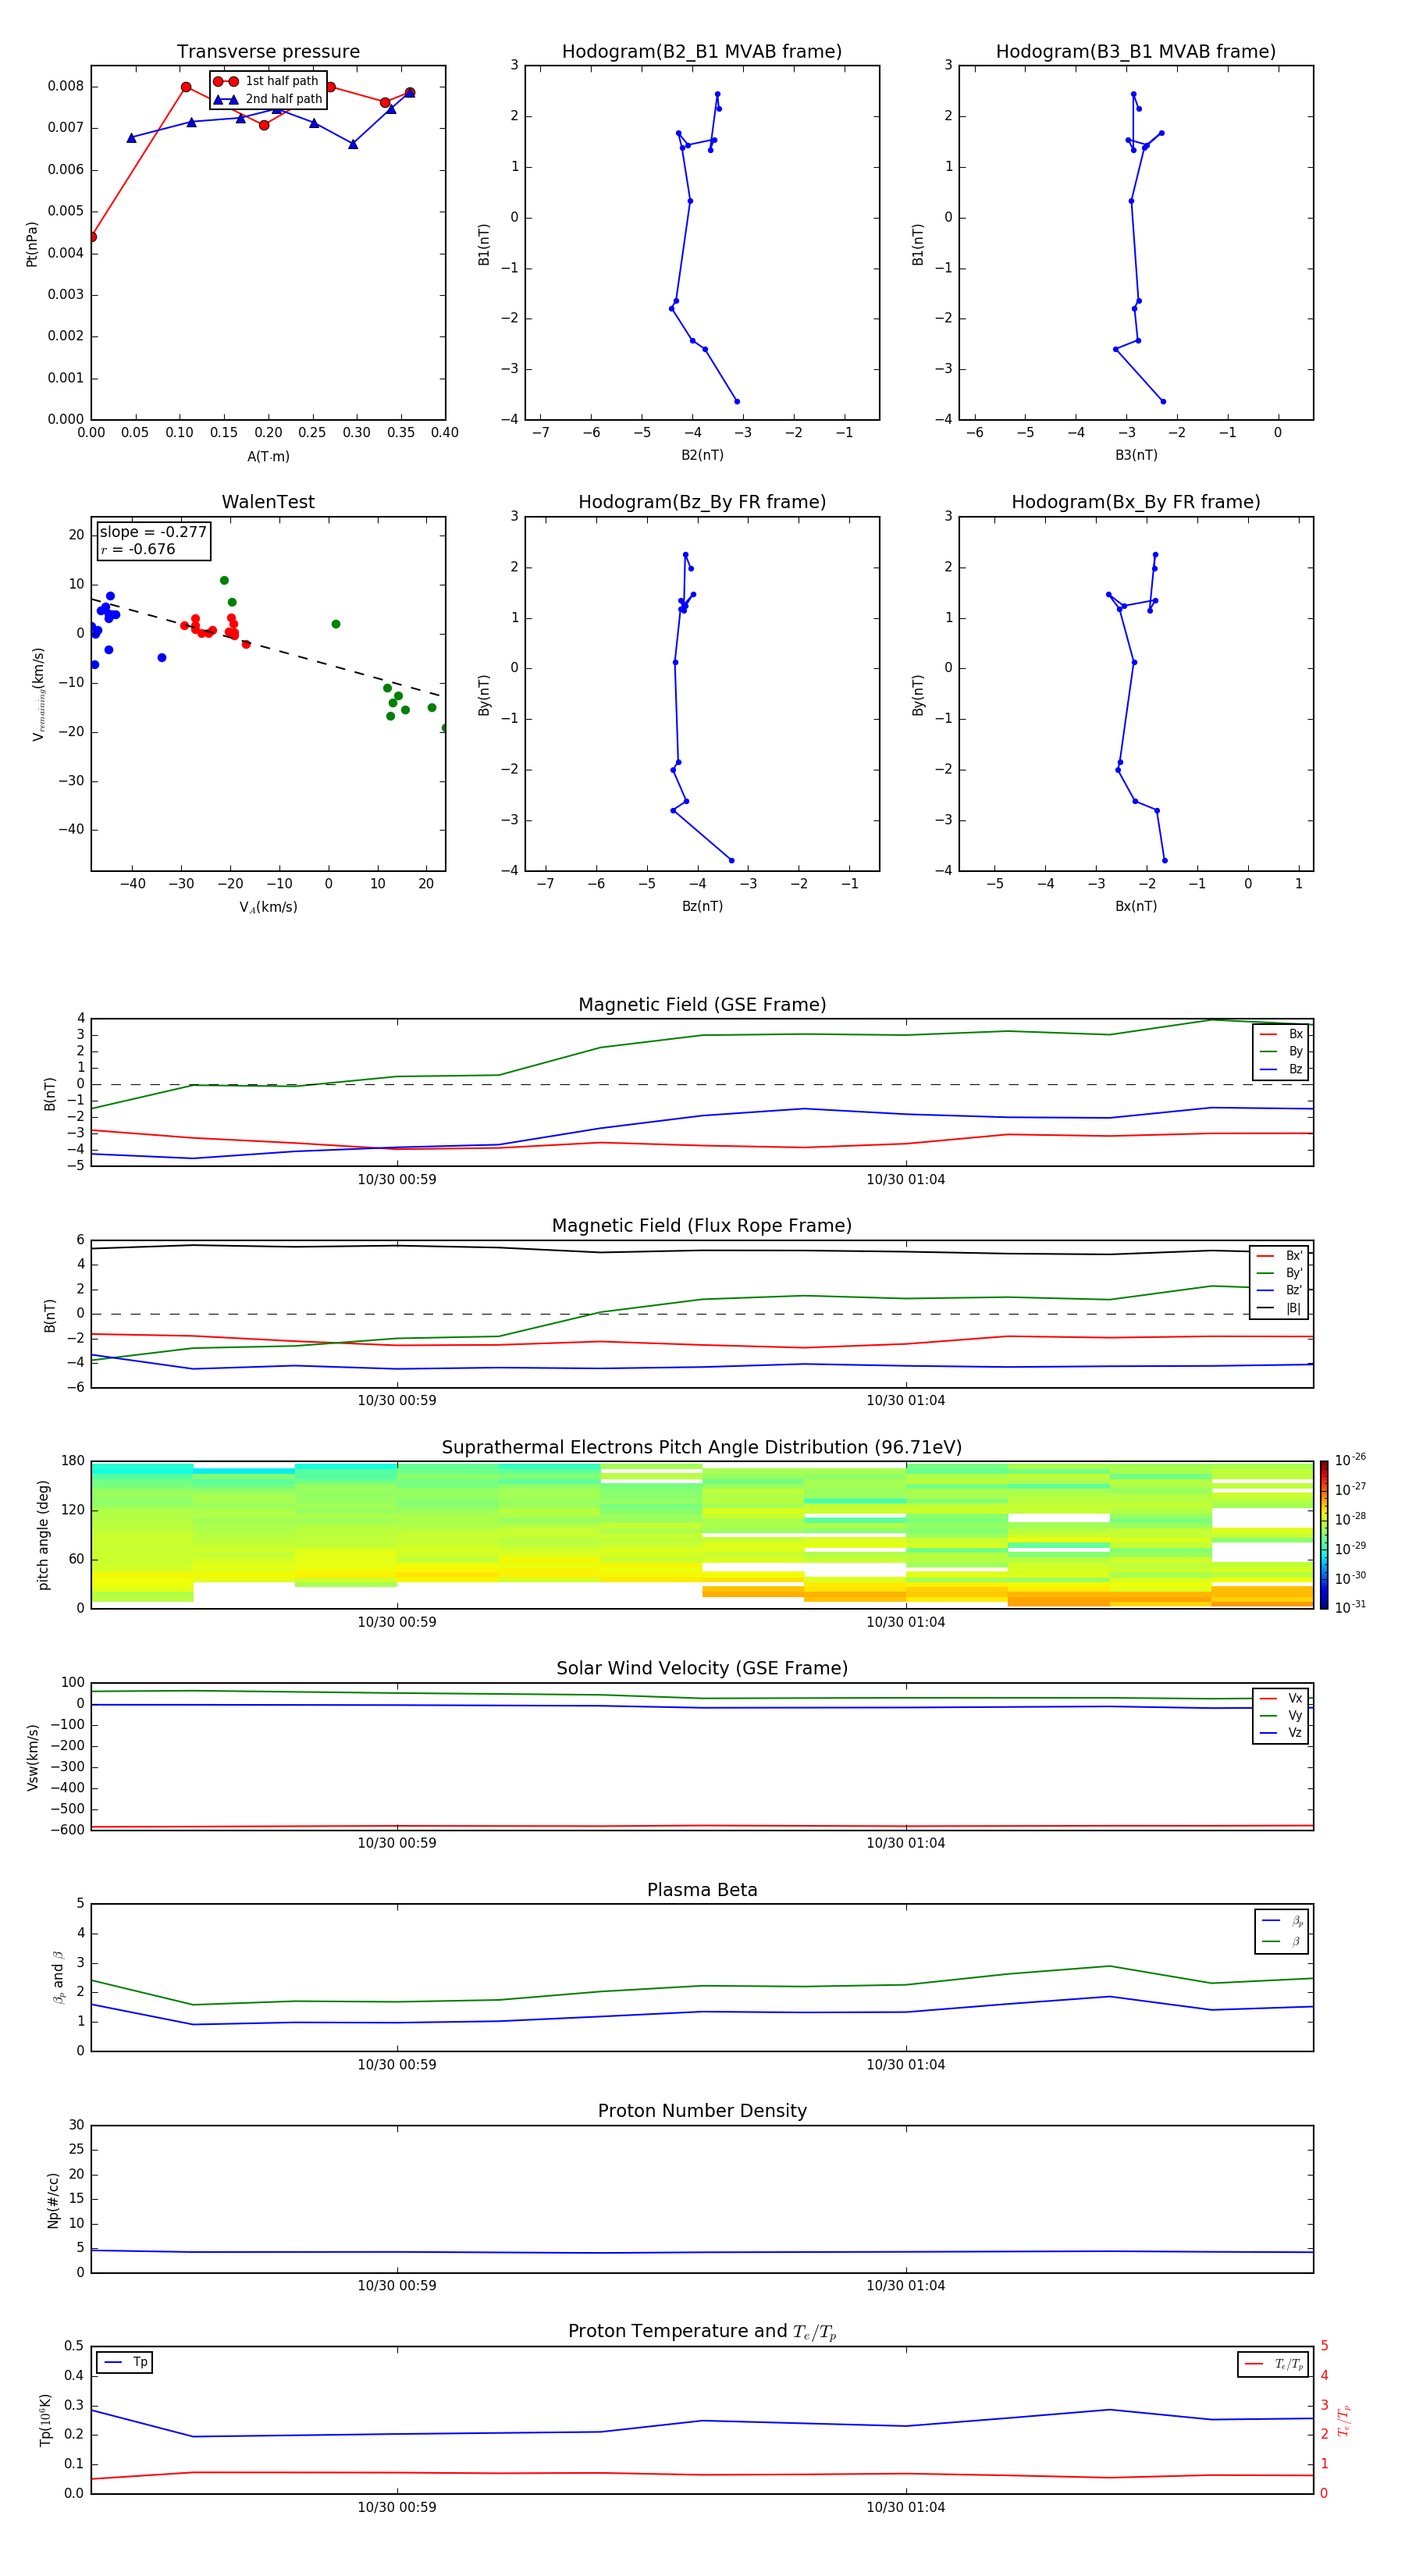
Task: Click 'B2(nT)' x-axis label
Action: click(702, 455)
